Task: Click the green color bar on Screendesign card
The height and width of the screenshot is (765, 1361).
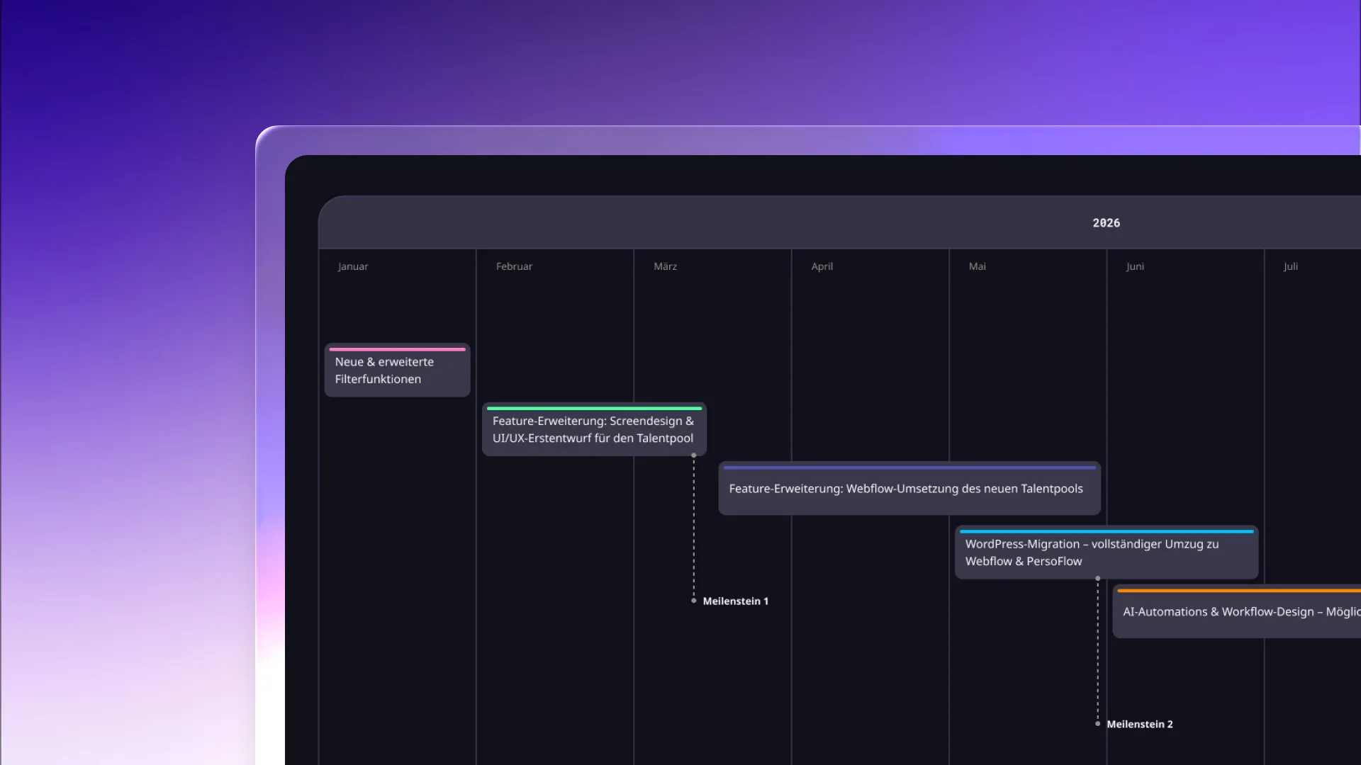Action: pyautogui.click(x=594, y=409)
